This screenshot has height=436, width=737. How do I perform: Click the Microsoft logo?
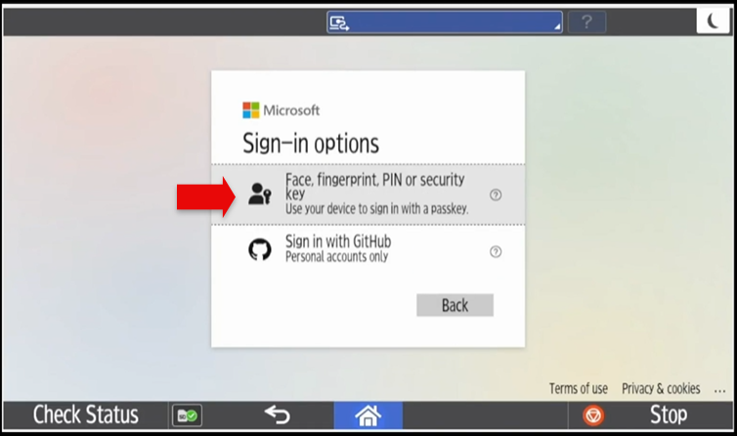tap(250, 110)
